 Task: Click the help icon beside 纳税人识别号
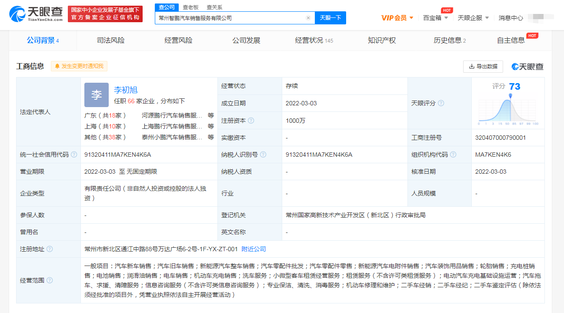(263, 155)
